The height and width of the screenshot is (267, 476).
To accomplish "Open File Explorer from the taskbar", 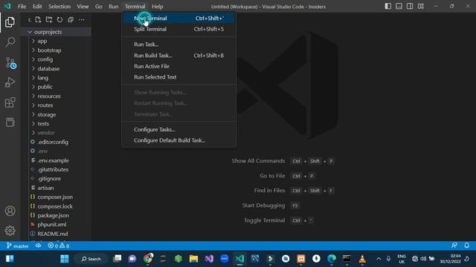I will (x=193, y=259).
